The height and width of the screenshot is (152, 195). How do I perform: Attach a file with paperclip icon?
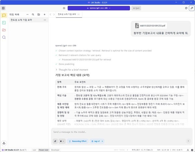[55, 141]
